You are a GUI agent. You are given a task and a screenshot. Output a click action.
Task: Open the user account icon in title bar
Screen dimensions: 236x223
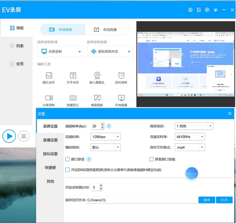[x=190, y=10]
